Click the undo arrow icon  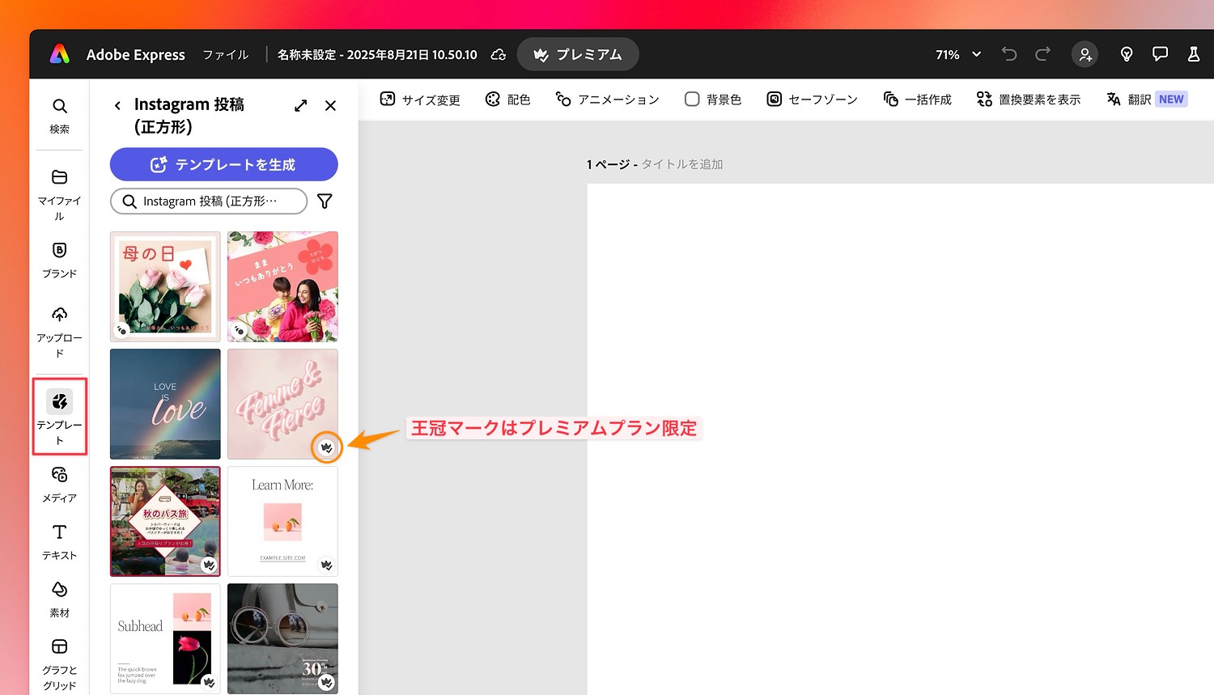tap(1008, 54)
